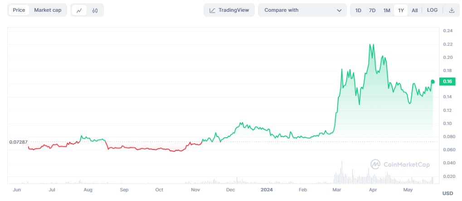Viewport: 462px width, 201px height.
Task: Click the TradingView chart icon
Action: [x=212, y=10]
